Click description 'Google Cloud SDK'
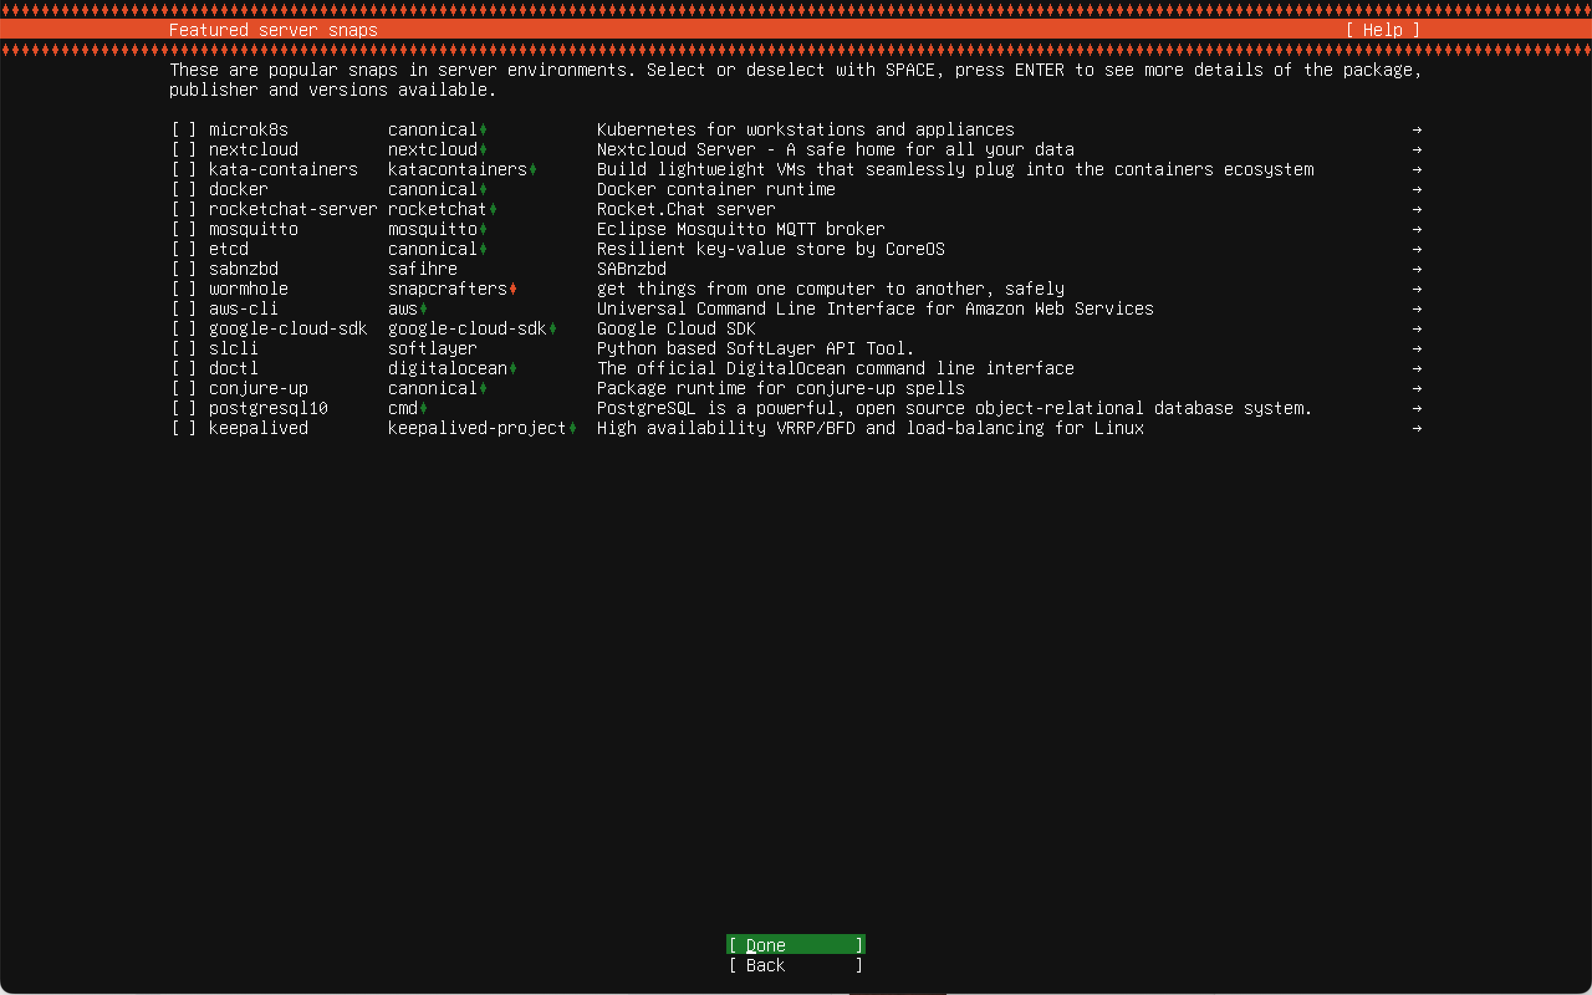Image resolution: width=1592 pixels, height=995 pixels. tap(676, 328)
